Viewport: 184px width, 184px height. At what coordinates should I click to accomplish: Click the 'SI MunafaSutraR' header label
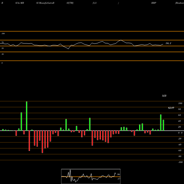click(x=45, y=3)
